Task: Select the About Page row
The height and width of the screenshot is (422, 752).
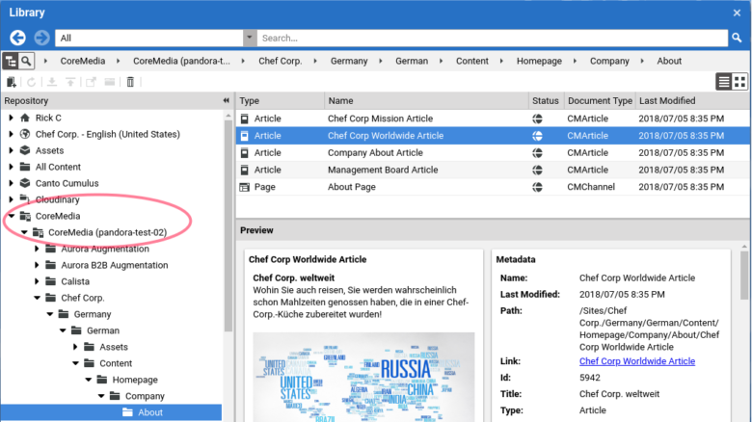Action: coord(493,187)
